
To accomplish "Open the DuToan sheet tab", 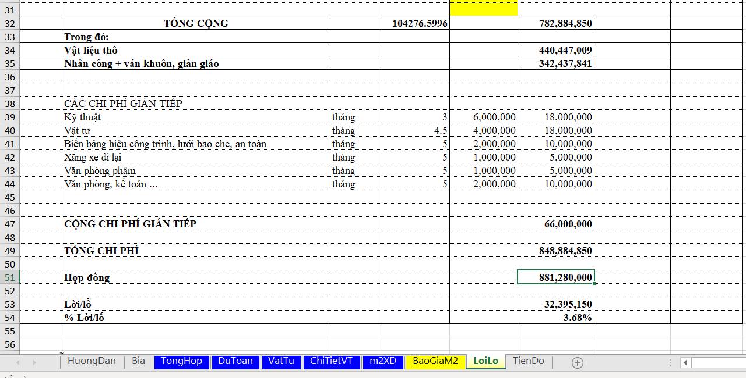I will pos(235,361).
